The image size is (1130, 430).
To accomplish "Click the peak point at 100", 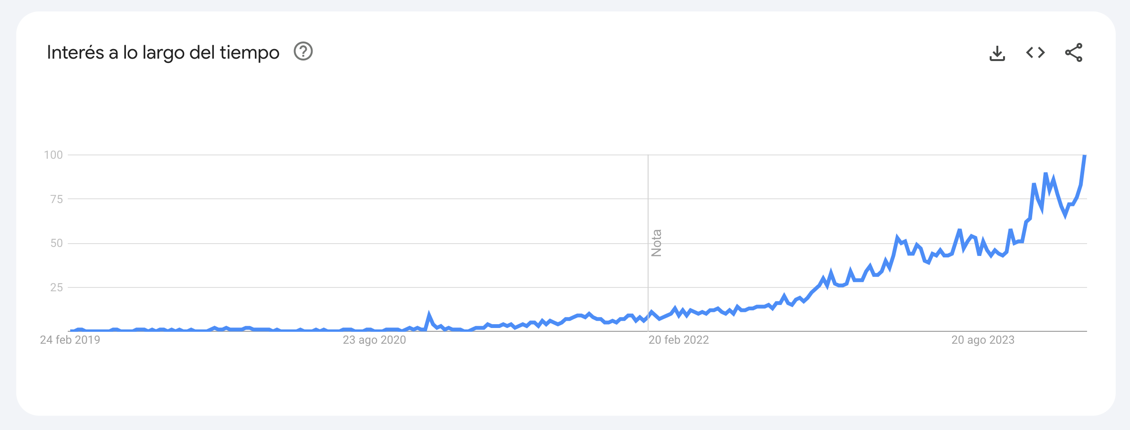I will (x=1085, y=155).
